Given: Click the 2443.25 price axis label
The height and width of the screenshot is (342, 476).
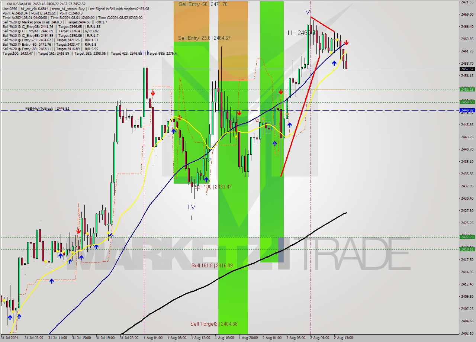Looking at the screenshot, I should click(x=467, y=137).
